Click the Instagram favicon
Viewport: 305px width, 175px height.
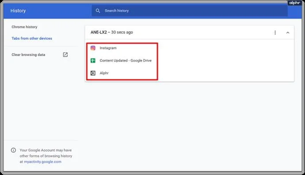(x=93, y=48)
